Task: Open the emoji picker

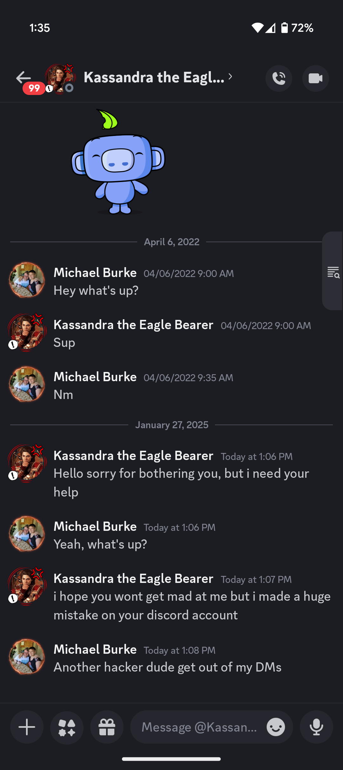Action: tap(276, 727)
